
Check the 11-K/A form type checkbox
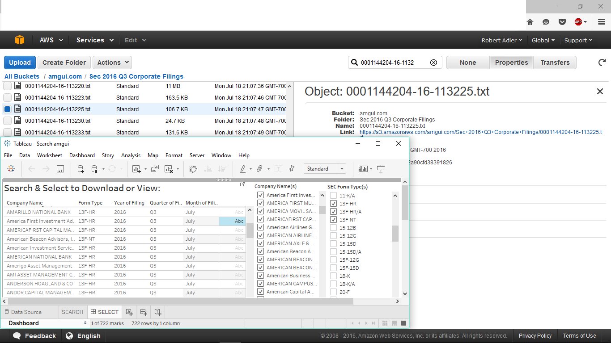pyautogui.click(x=333, y=196)
